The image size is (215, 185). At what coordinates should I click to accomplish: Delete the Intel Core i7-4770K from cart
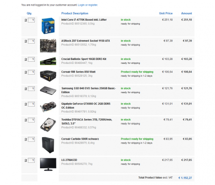26,20
